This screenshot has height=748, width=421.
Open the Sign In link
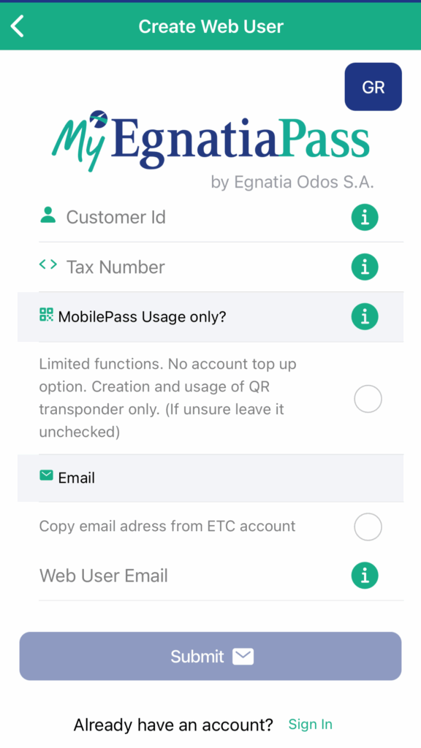[x=310, y=725]
